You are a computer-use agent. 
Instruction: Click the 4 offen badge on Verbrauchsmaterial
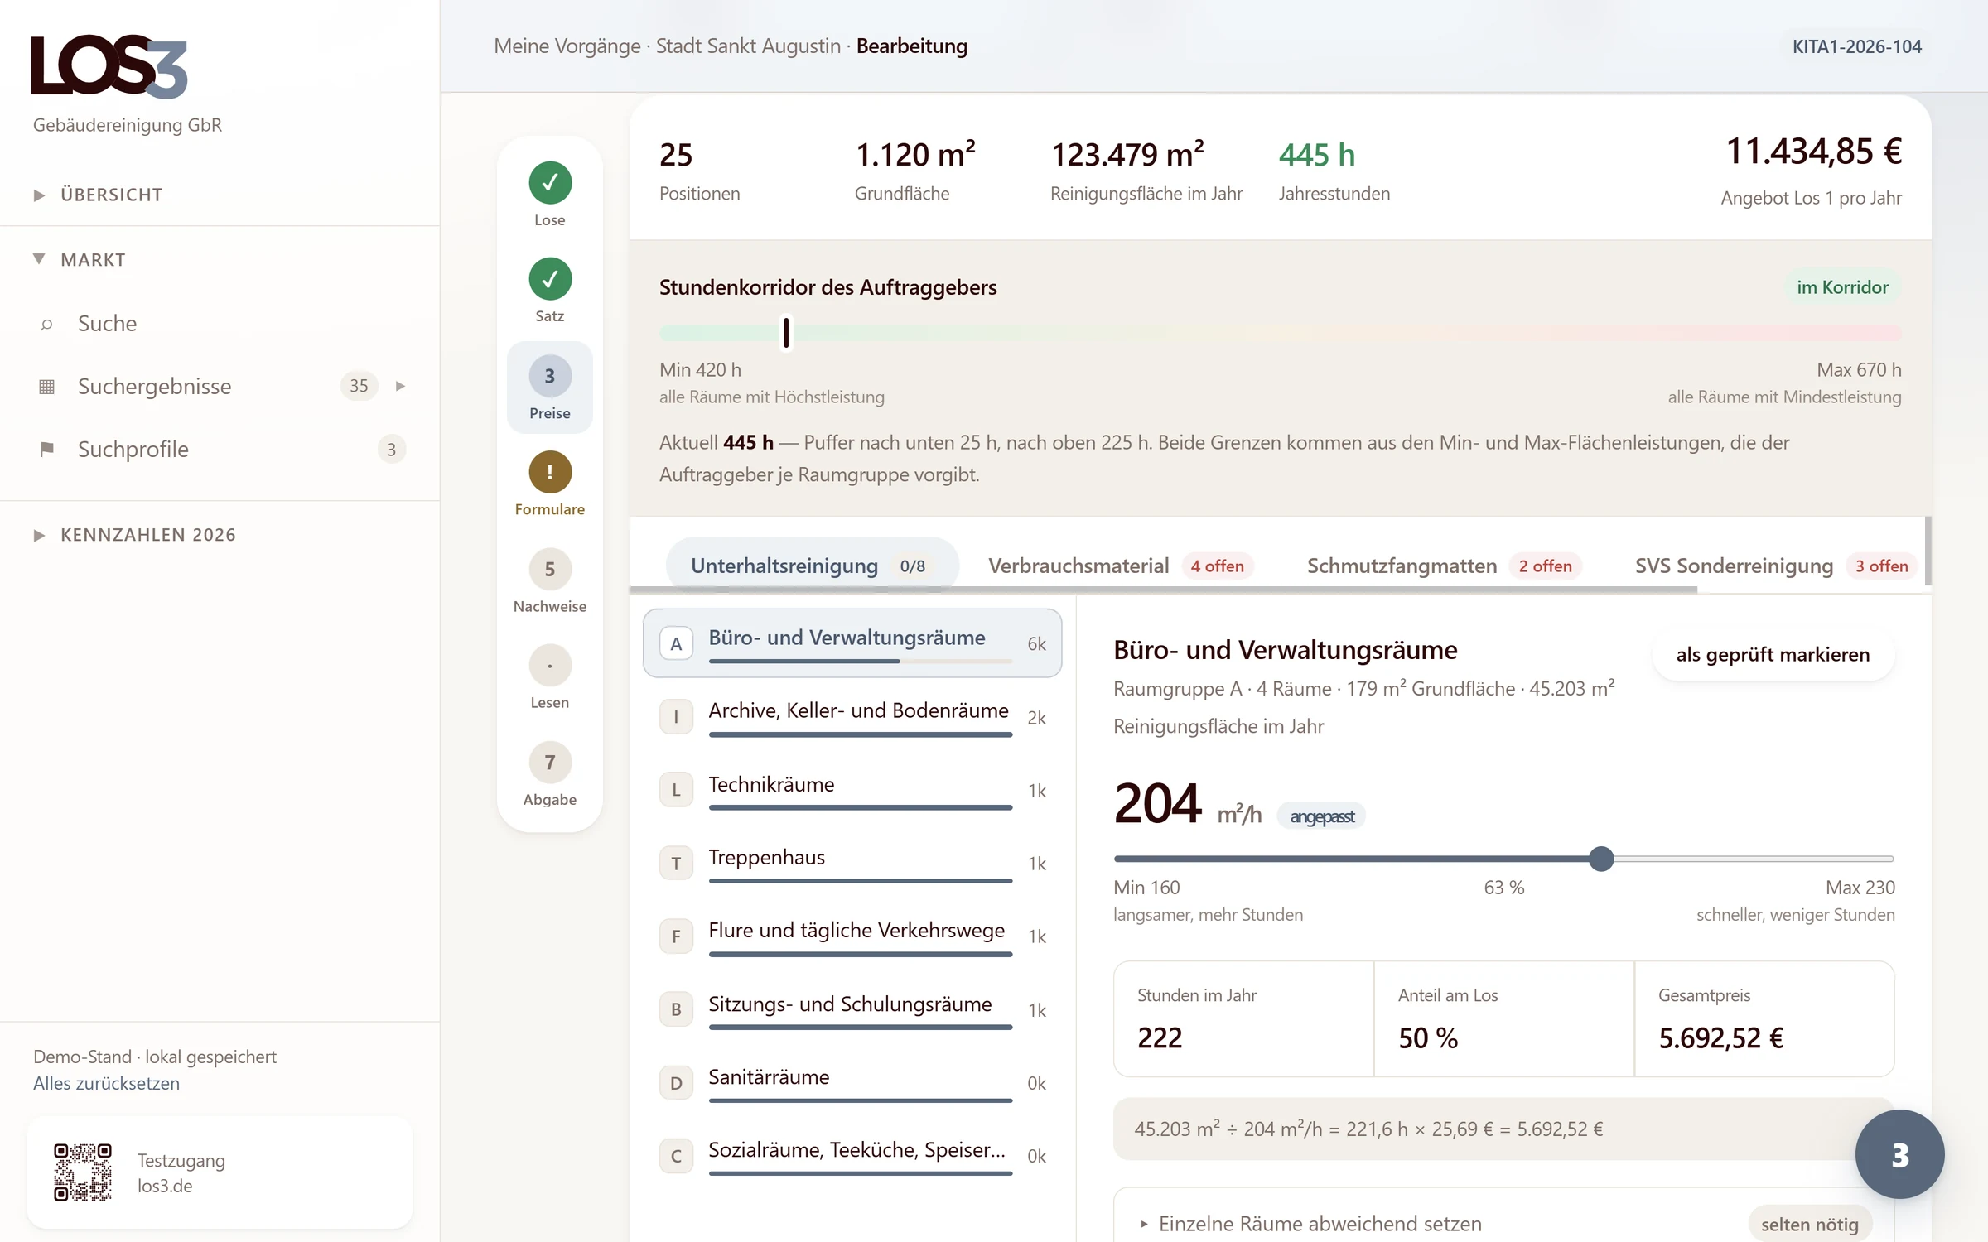point(1218,566)
